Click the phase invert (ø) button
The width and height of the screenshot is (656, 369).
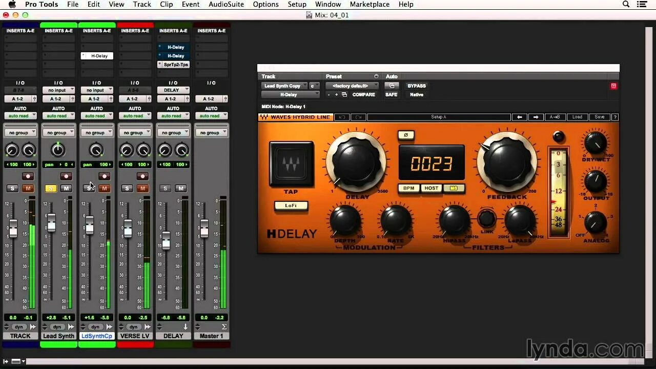[405, 135]
